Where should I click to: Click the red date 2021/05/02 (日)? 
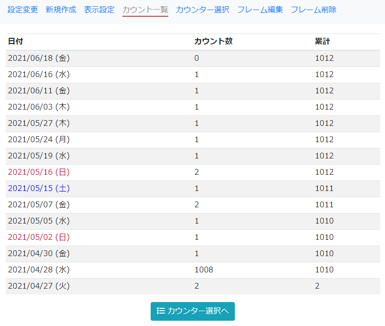tap(39, 237)
